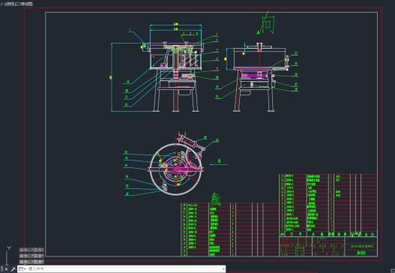Screen dimensions: 395x273
Task: Expand command history with the up arrow
Action: pos(223,269)
